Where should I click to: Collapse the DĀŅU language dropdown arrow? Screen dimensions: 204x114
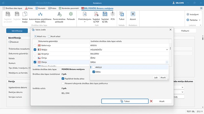(x=167, y=62)
